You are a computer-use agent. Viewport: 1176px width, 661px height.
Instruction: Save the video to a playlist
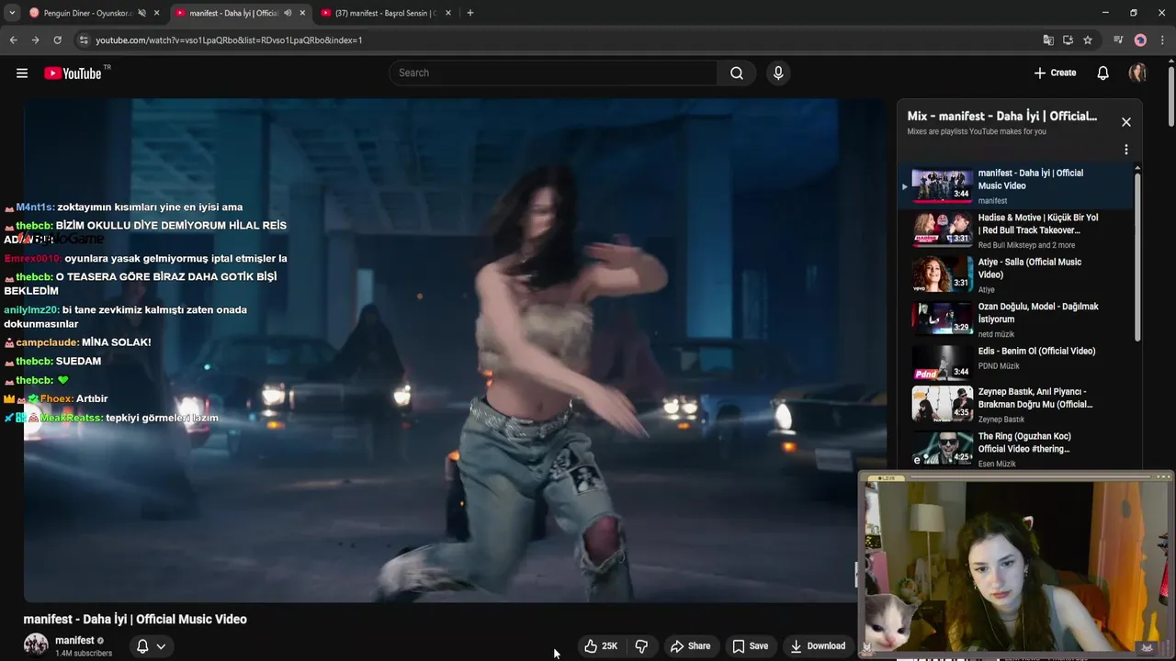[x=750, y=646]
